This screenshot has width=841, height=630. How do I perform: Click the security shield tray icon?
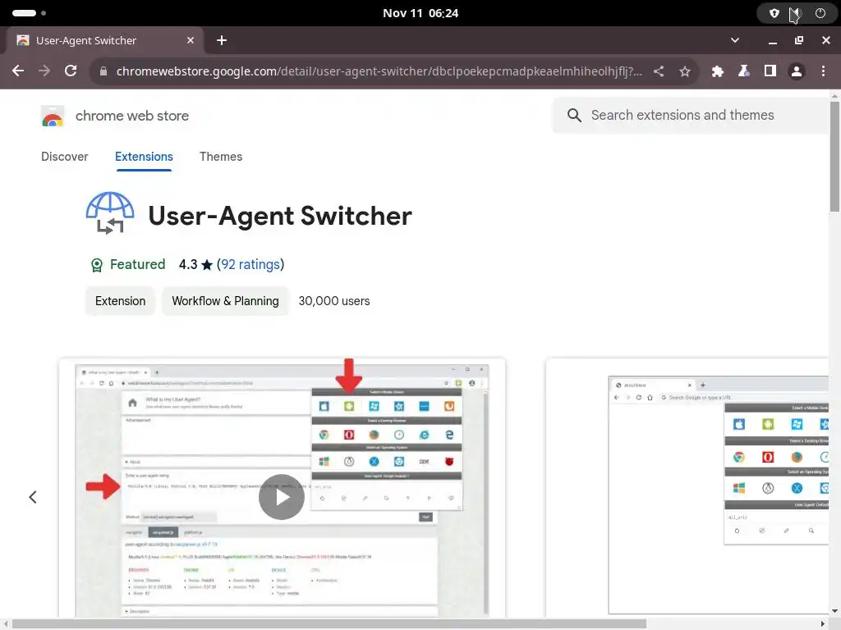pyautogui.click(x=774, y=13)
